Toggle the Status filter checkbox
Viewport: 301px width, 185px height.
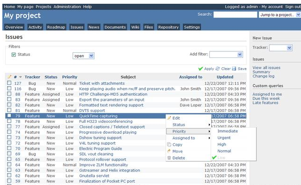tap(14, 55)
